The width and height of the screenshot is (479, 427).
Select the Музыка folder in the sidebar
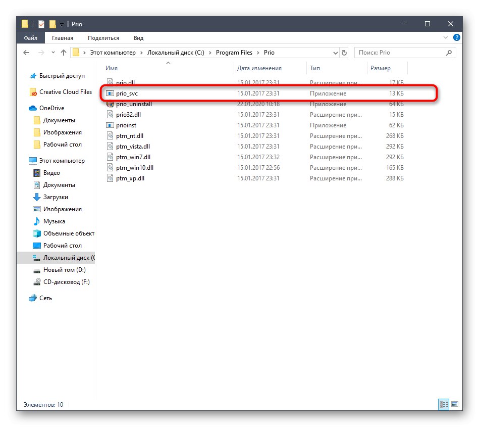tap(55, 221)
